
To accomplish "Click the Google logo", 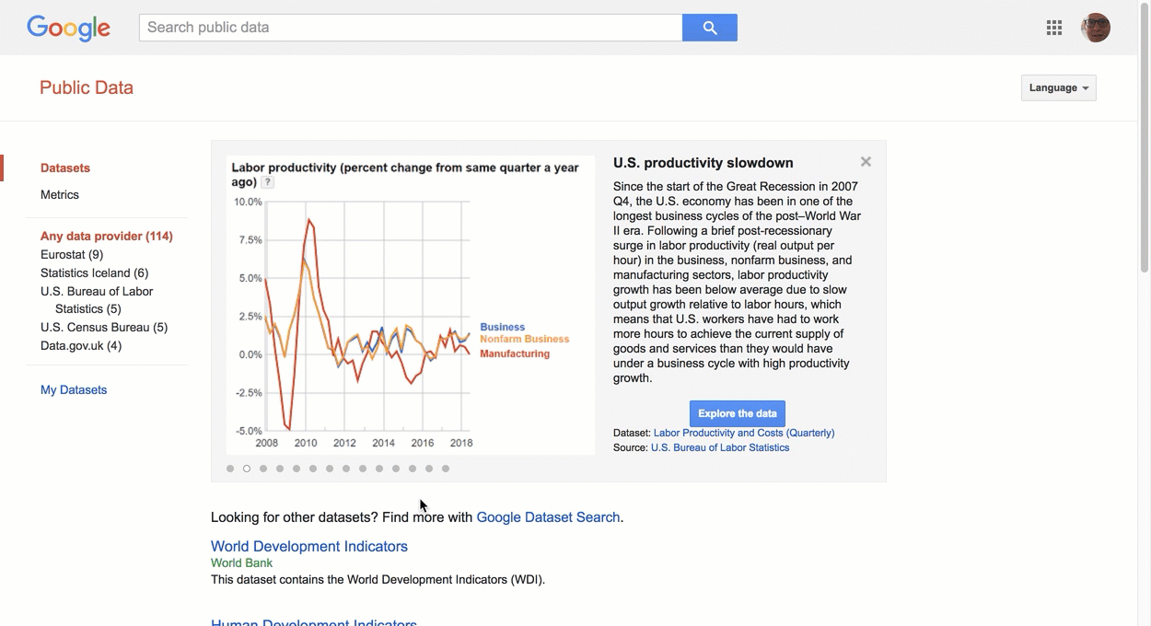I will pyautogui.click(x=69, y=28).
